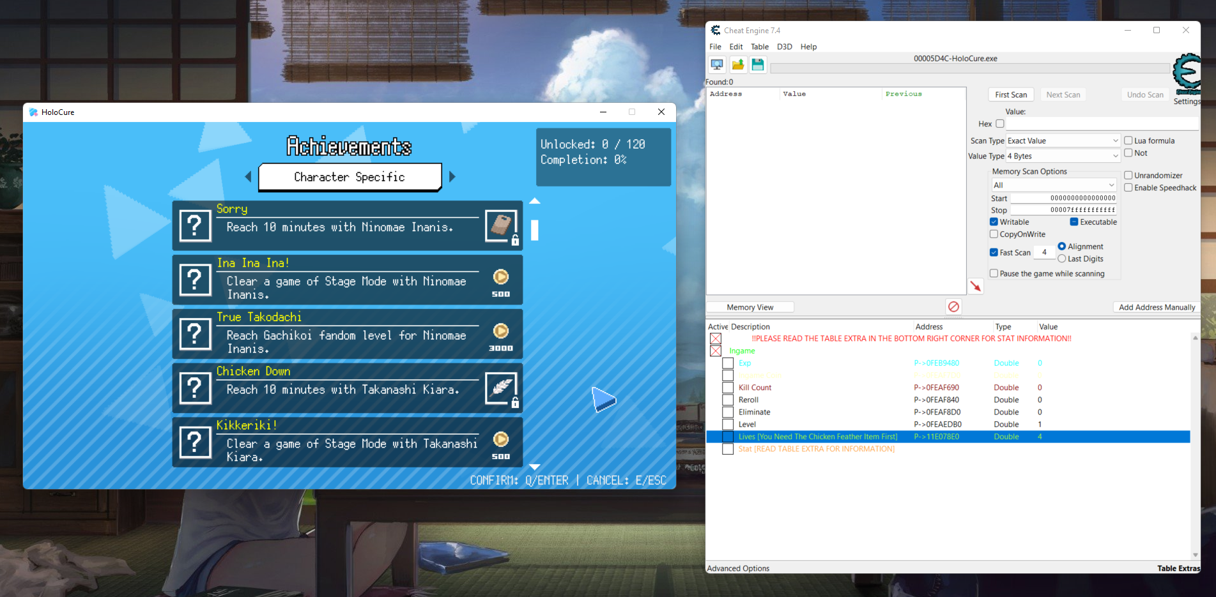Click Add Address Manually
This screenshot has width=1216, height=597.
pyautogui.click(x=1157, y=307)
